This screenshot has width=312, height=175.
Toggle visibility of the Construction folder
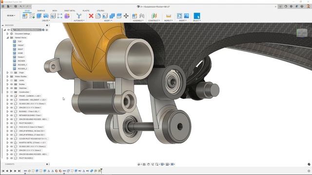coord(12,92)
